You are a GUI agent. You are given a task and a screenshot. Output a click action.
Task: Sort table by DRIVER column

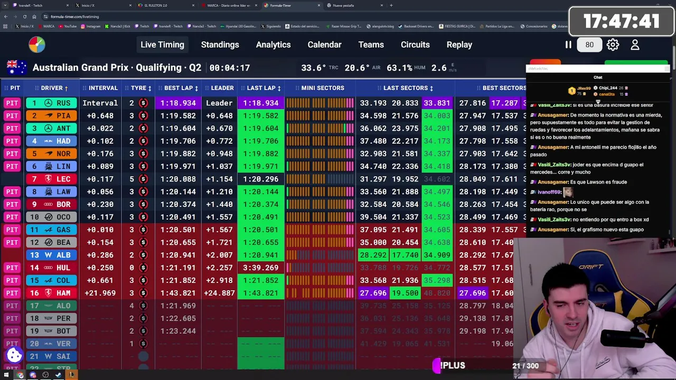(51, 88)
